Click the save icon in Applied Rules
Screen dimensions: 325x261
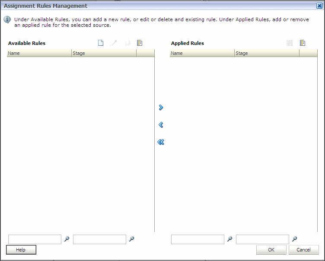tap(290, 43)
